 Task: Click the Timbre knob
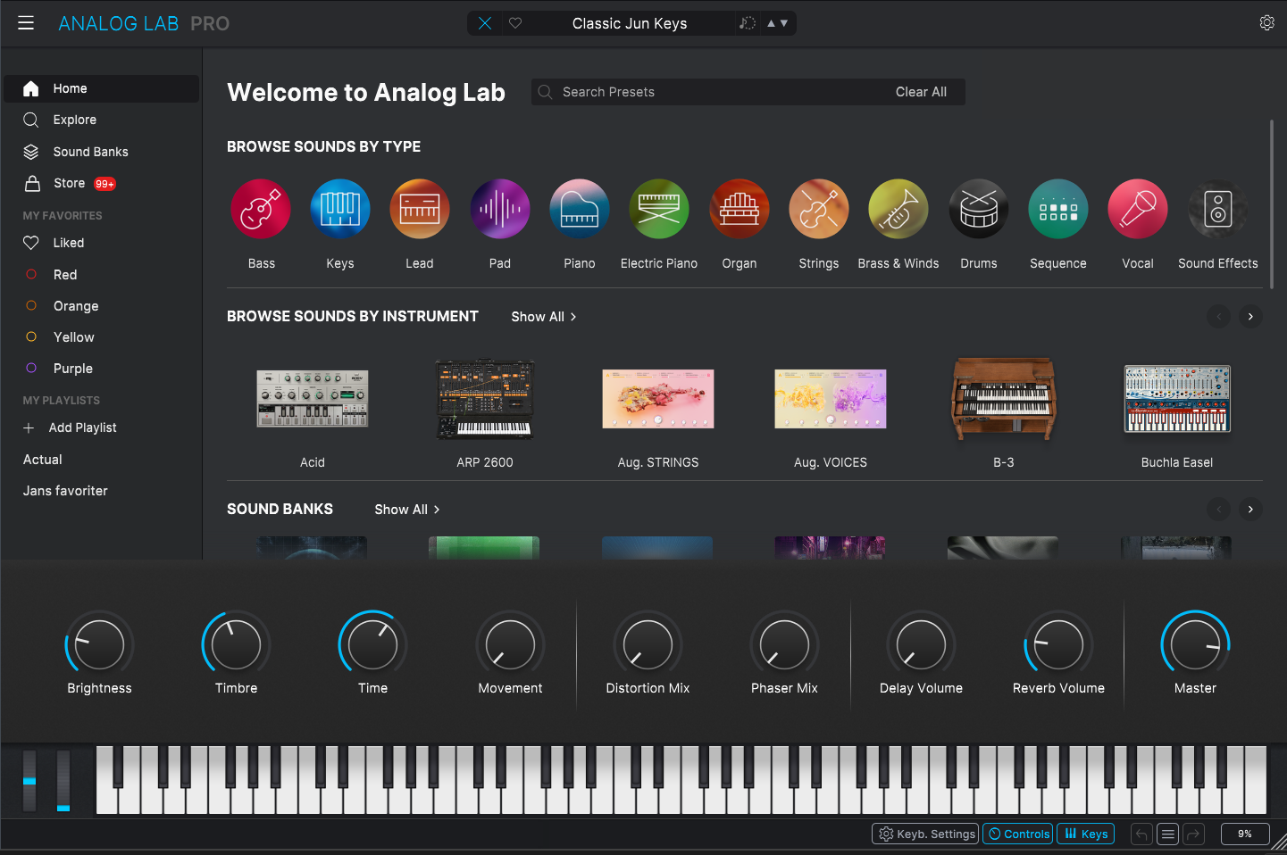(236, 644)
